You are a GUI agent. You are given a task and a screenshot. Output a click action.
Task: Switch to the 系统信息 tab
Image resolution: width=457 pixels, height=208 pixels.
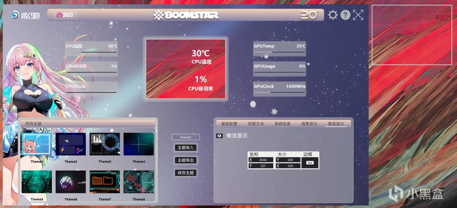point(282,124)
